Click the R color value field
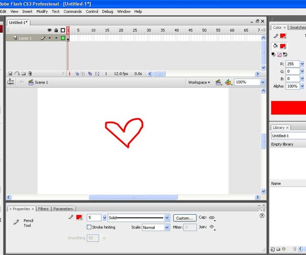Screen dimensions: 306x255 [293, 64]
